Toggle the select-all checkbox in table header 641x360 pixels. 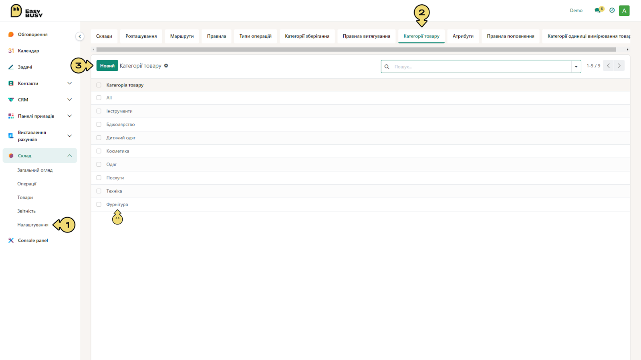99,85
